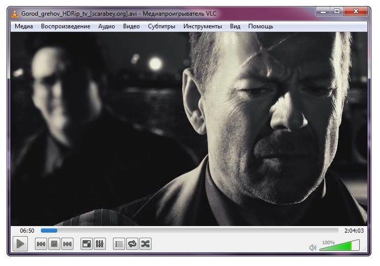
Task: Jump to previous media item
Action: [x=41, y=244]
